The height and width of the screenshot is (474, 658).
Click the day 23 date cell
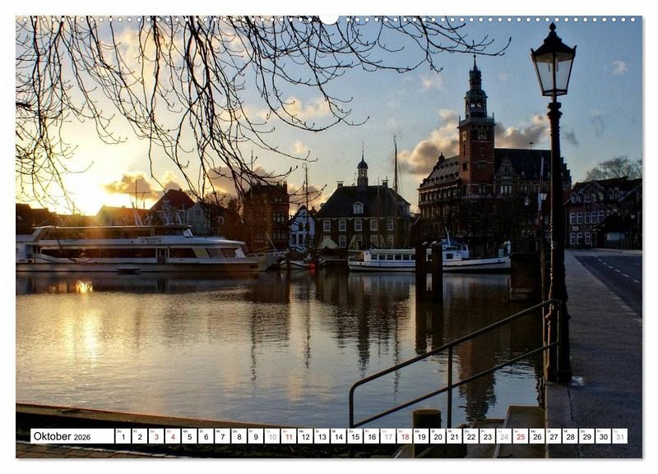(488, 436)
